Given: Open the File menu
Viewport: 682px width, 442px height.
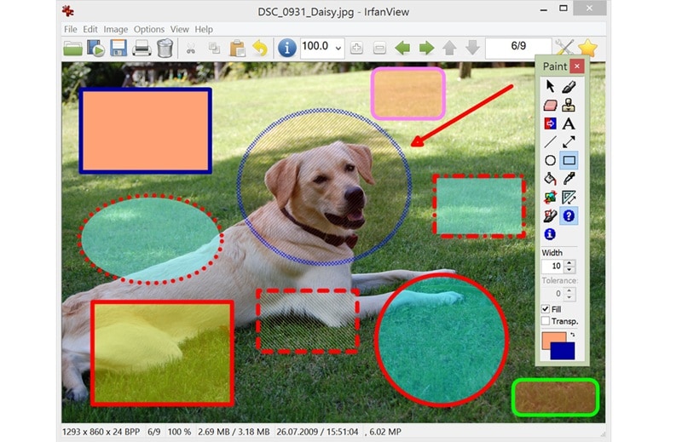Looking at the screenshot, I should point(71,29).
